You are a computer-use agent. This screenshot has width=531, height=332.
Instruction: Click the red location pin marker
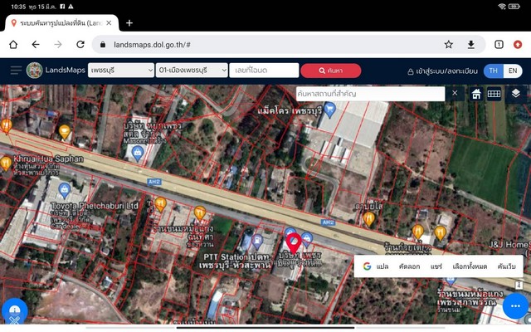293,243
